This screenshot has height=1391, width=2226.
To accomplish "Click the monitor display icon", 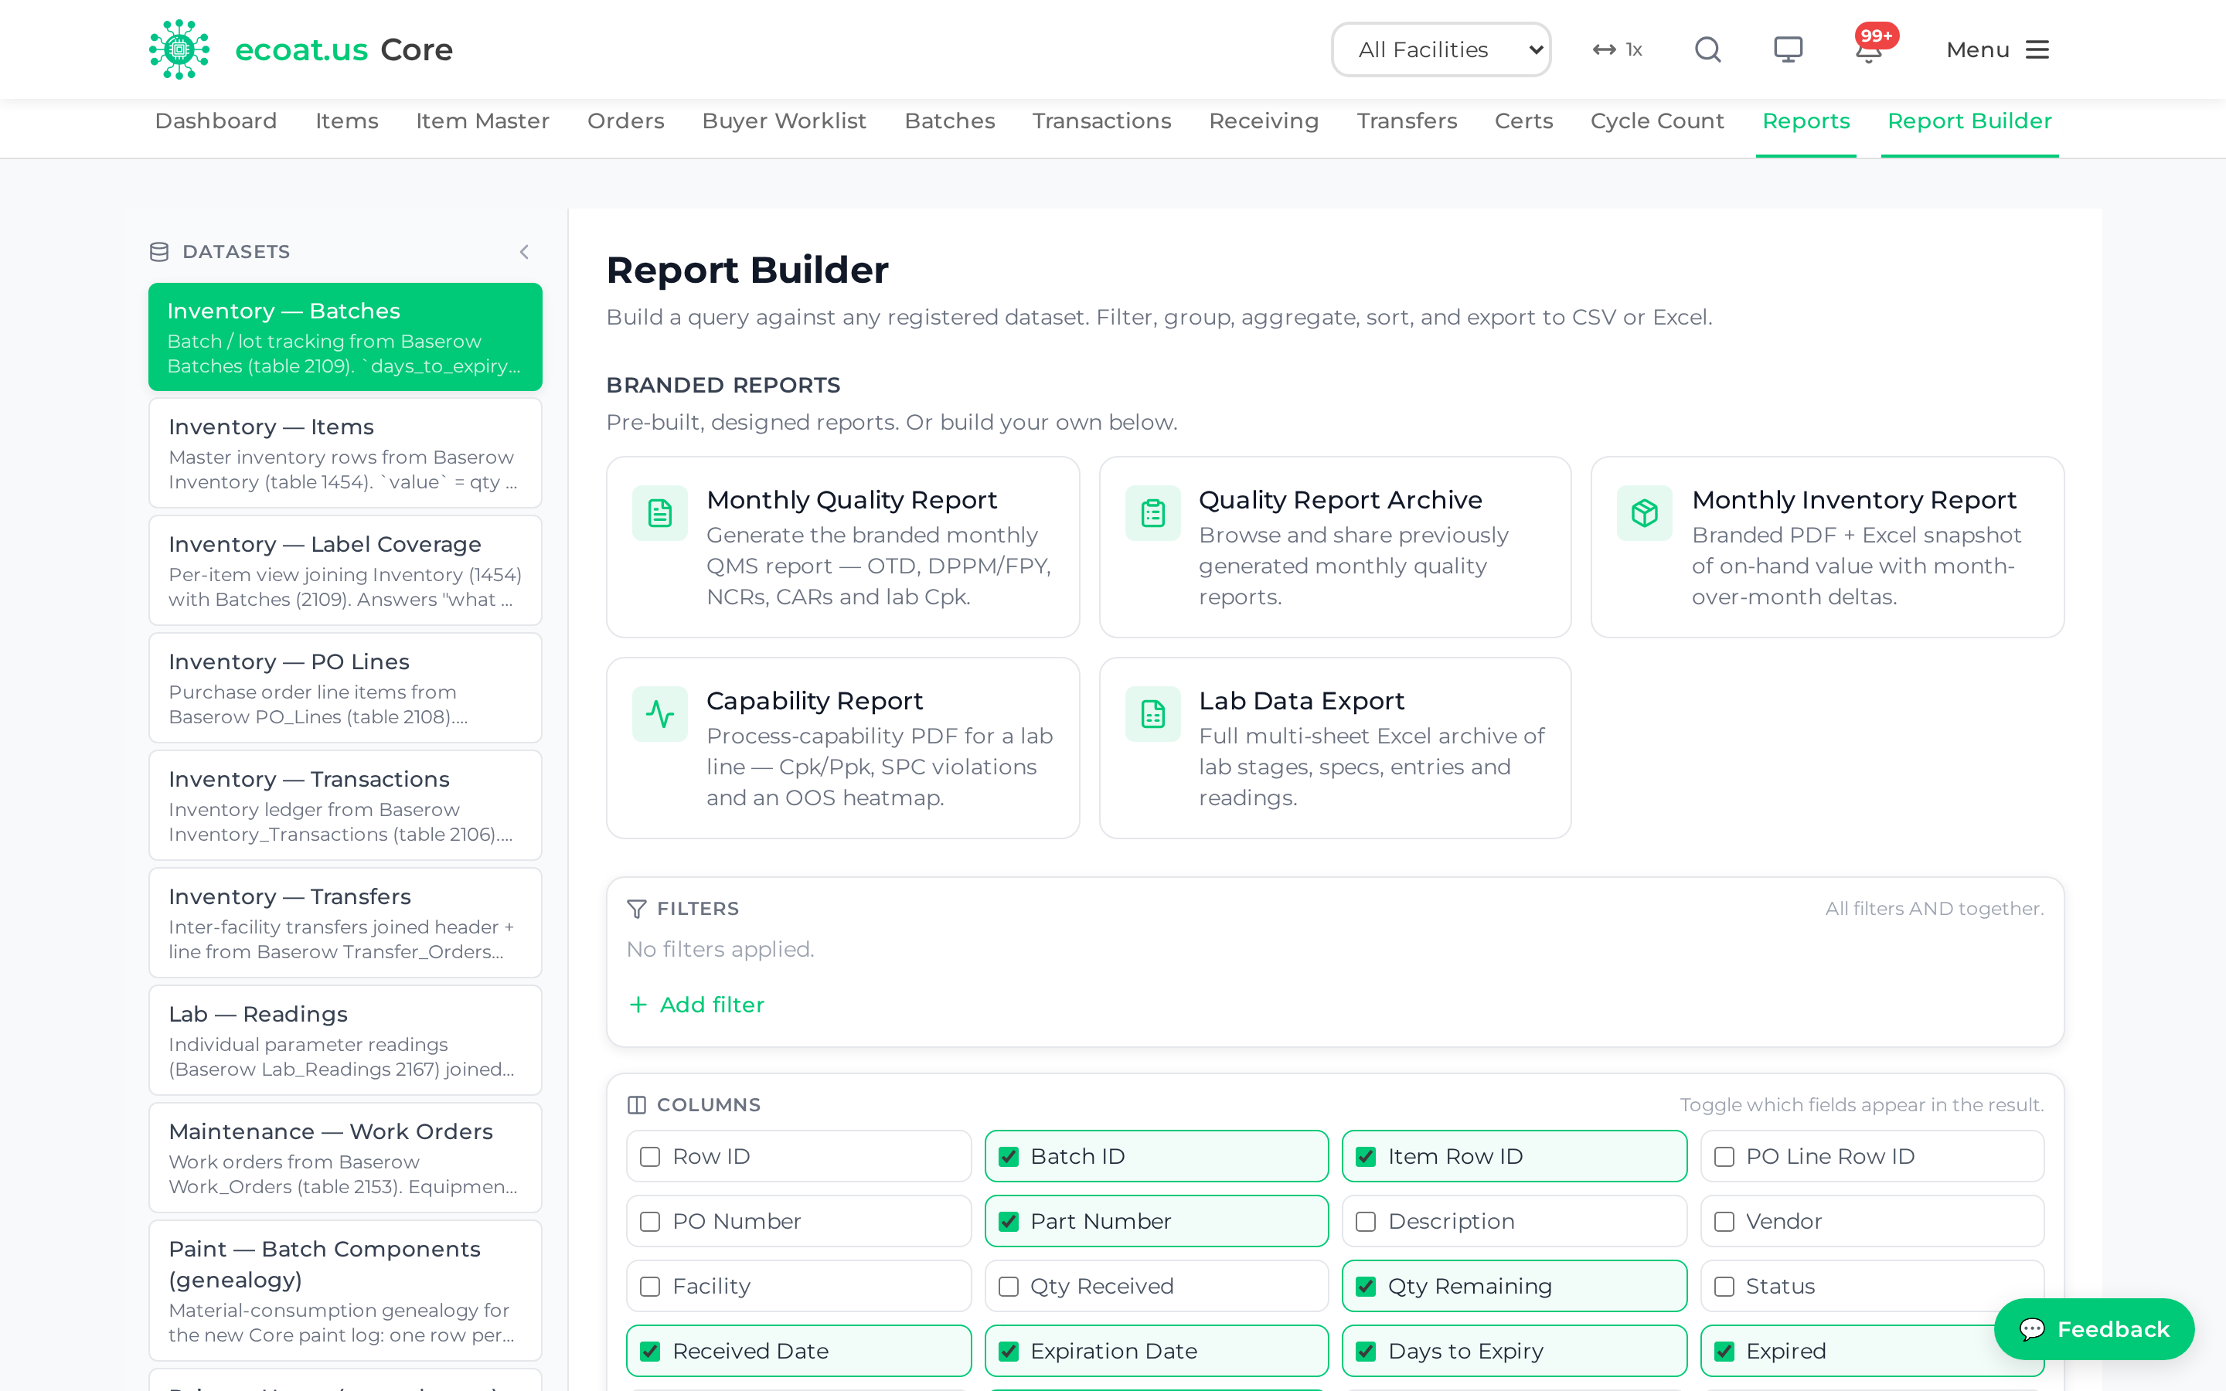I will 1789,49.
